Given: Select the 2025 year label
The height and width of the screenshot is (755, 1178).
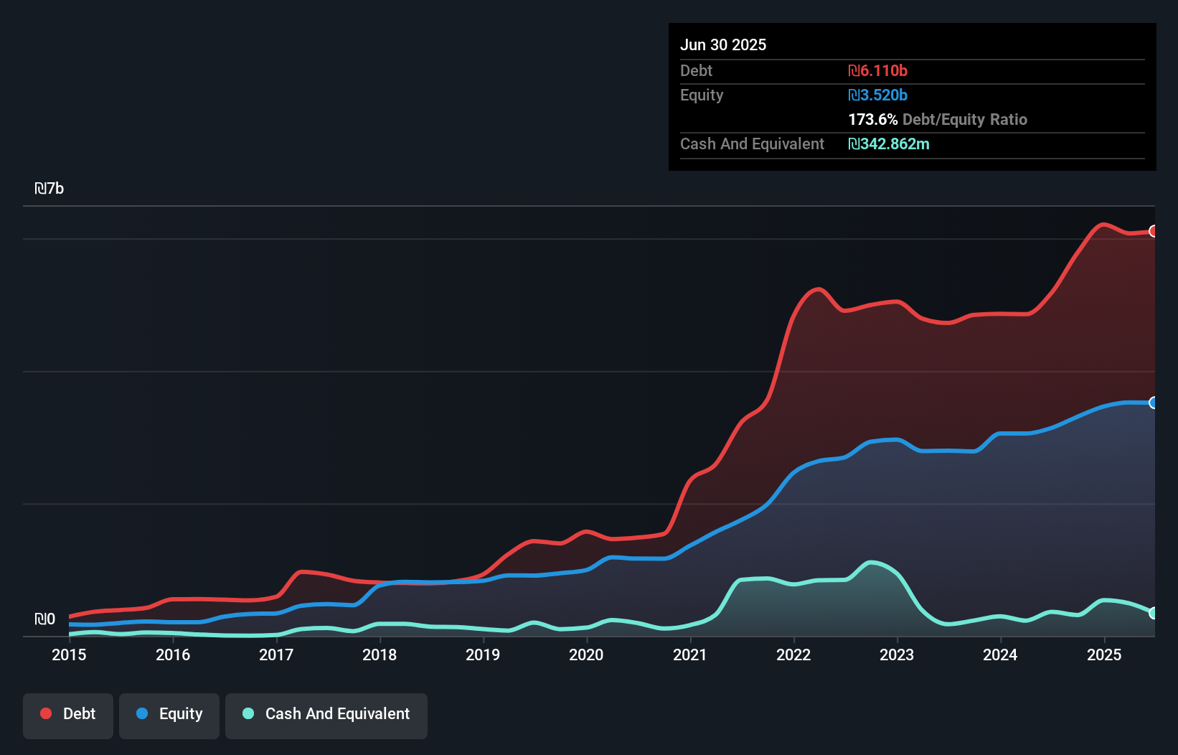Looking at the screenshot, I should tap(1104, 655).
